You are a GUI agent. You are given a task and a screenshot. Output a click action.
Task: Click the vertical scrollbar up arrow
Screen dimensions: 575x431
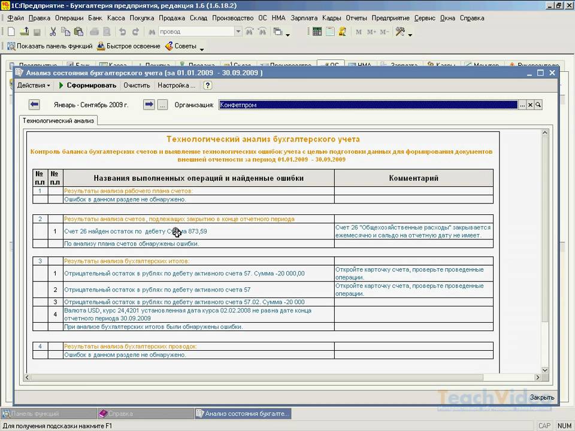point(545,133)
